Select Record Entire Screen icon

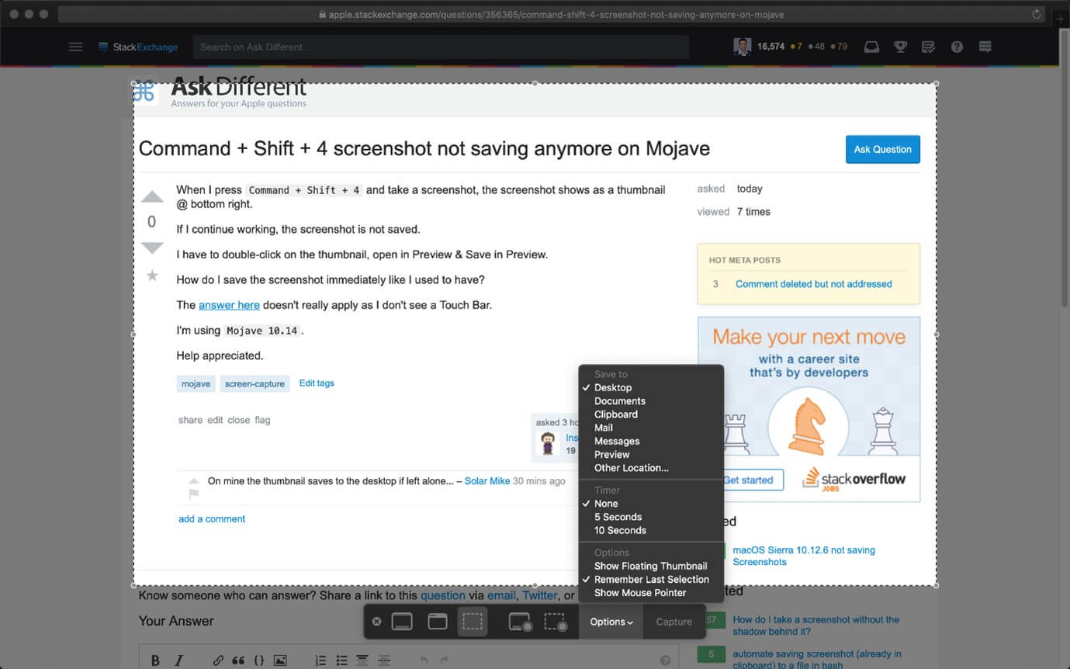pos(520,622)
